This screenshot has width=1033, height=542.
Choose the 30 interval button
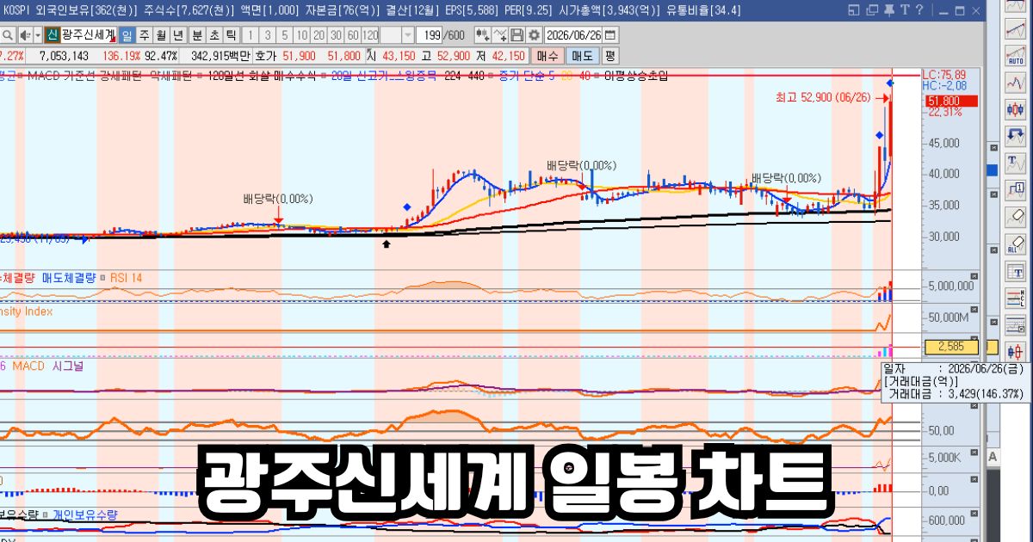tap(336, 34)
